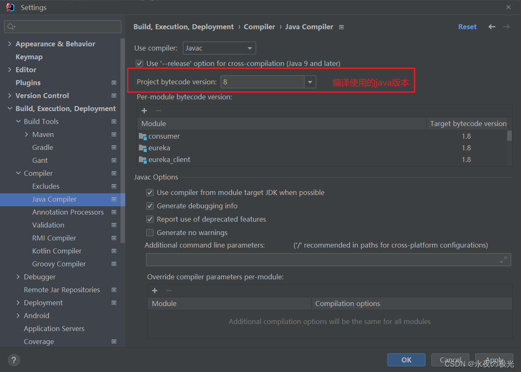The width and height of the screenshot is (521, 372).
Task: Open Application Servers settings
Action: click(x=54, y=329)
